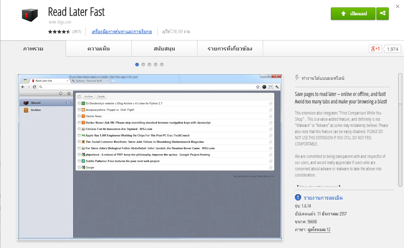Select the first screenshot carousel dot
The height and width of the screenshot is (248, 404).
click(x=137, y=65)
